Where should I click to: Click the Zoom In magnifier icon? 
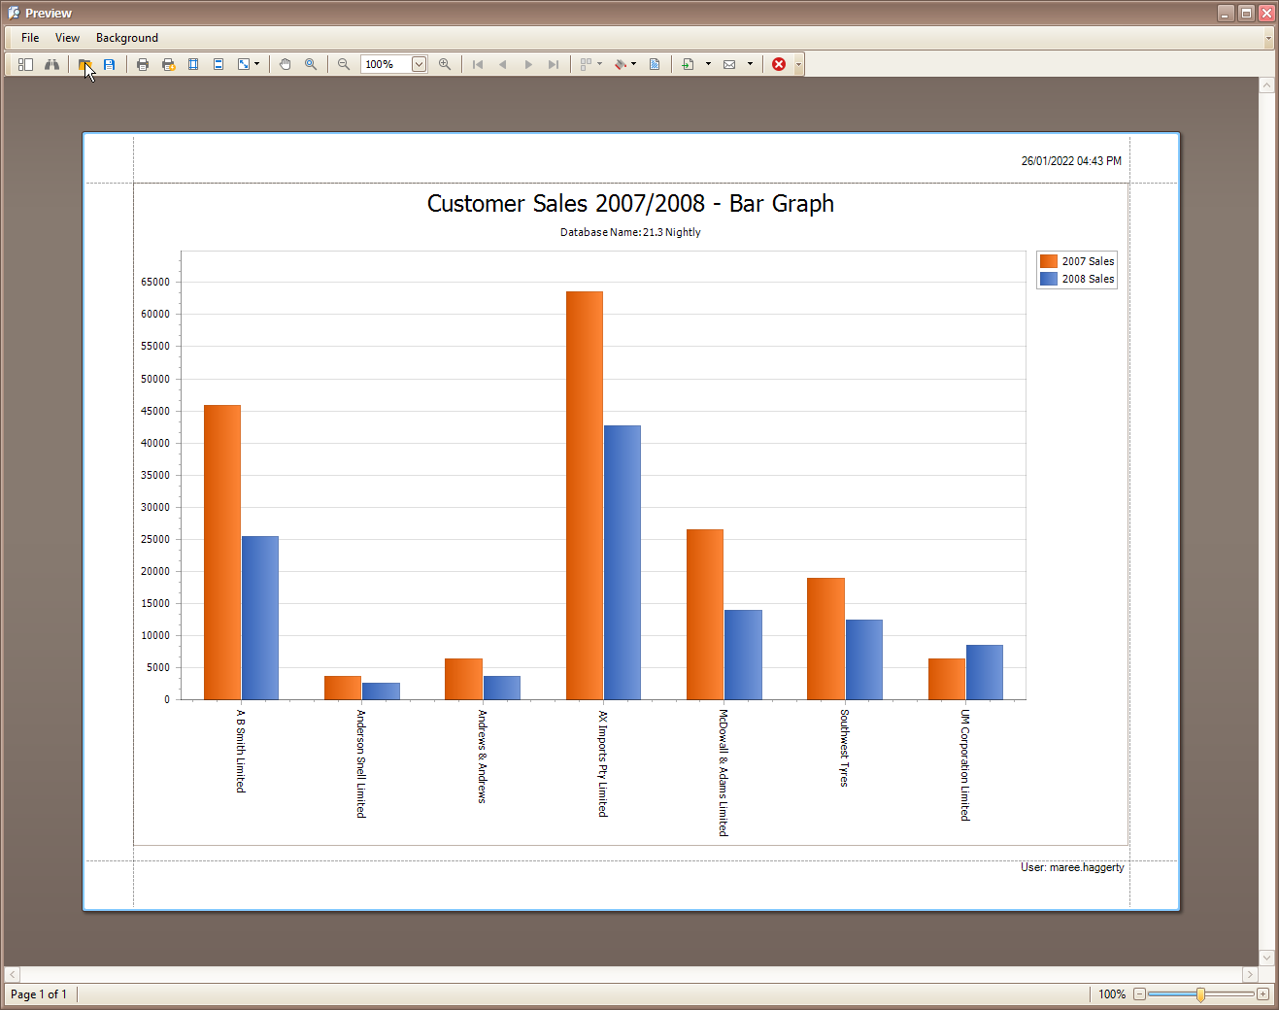[445, 64]
